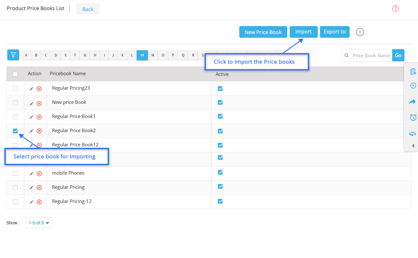Screen dimensions: 418x258
Task: Disable Active status for mobile Phones
Action: click(220, 172)
